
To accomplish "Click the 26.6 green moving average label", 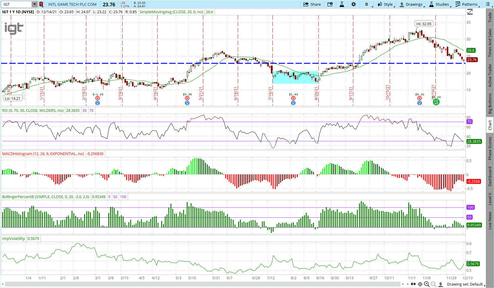I will 471,50.
